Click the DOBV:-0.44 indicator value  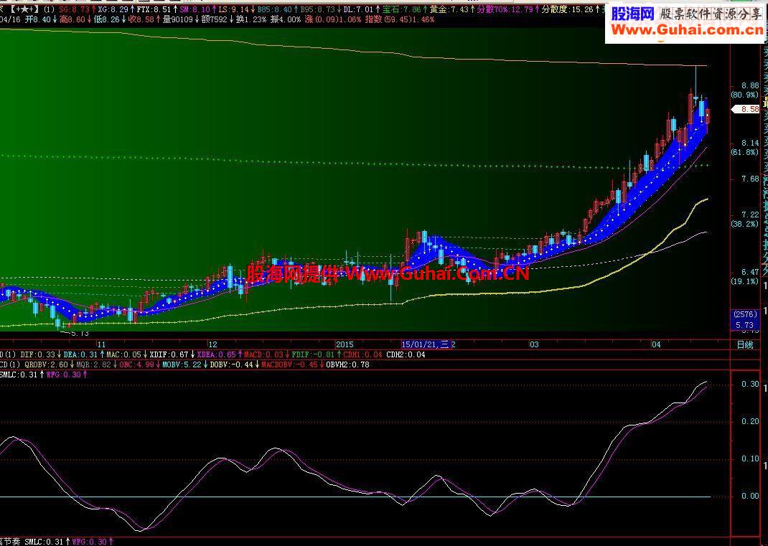pos(232,364)
